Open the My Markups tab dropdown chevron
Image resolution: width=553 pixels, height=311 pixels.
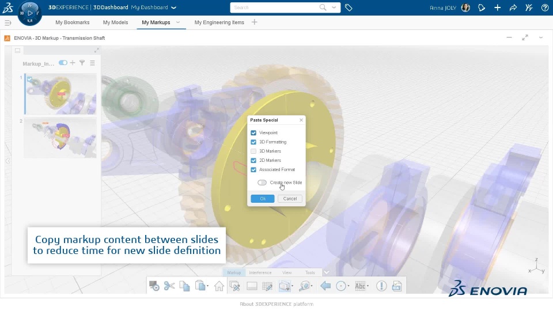178,22
